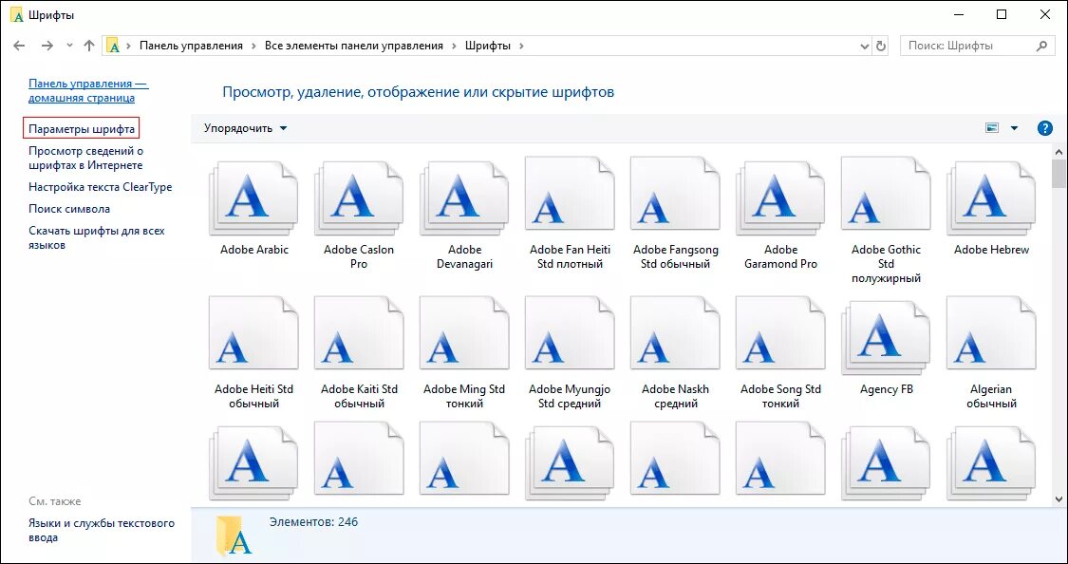Open Поиск символа link

[69, 209]
